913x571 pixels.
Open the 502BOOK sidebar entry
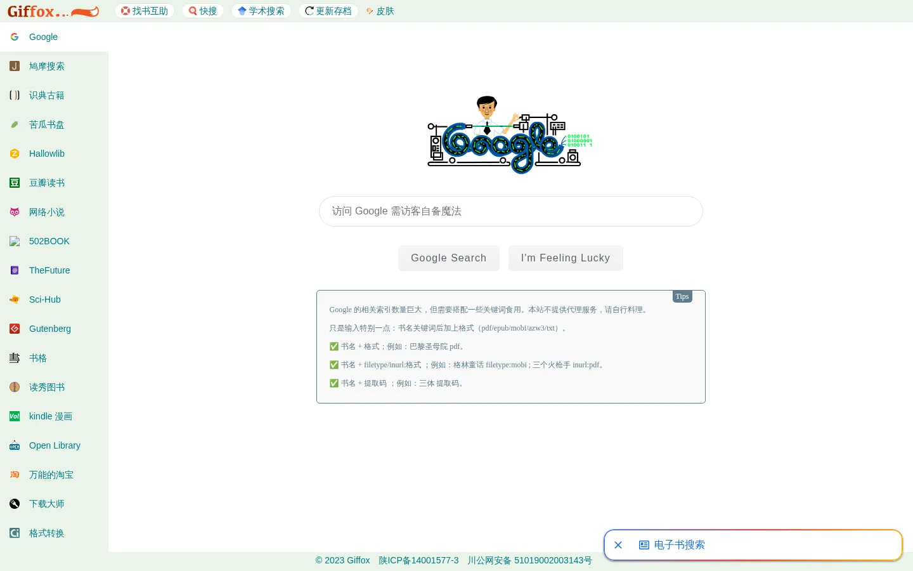point(54,241)
